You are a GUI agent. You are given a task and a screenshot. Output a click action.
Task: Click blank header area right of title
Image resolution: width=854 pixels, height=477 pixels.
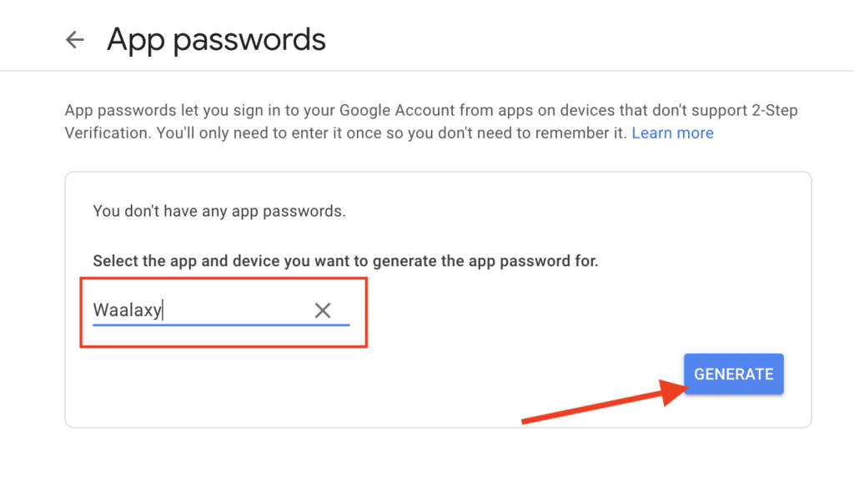coord(584,39)
